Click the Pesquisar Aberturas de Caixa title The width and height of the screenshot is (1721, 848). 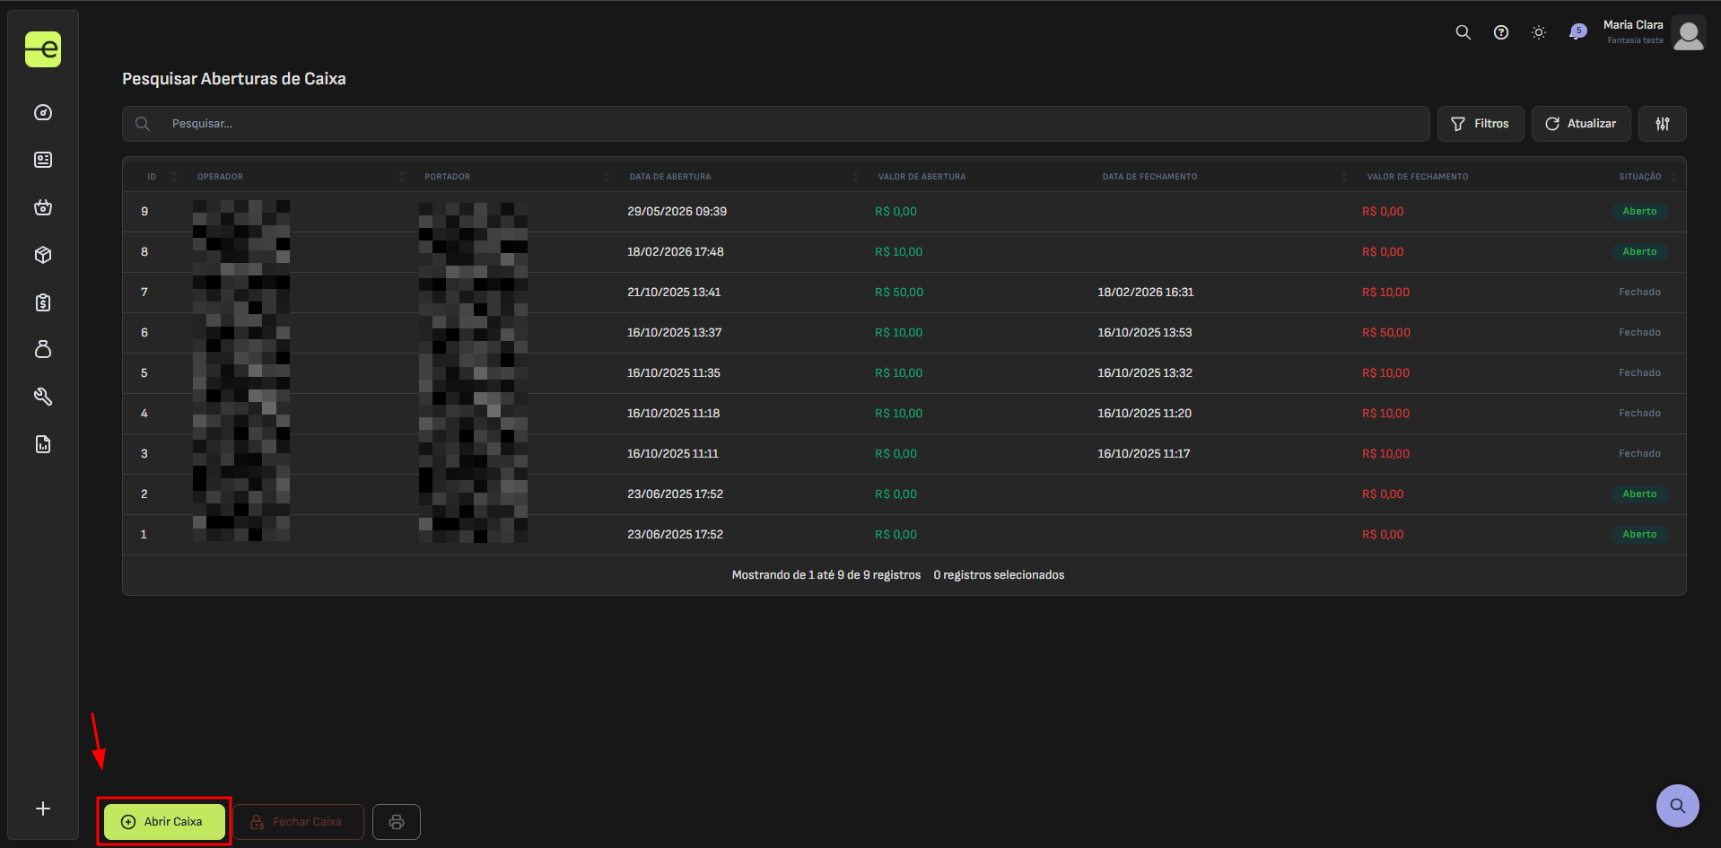(x=234, y=79)
